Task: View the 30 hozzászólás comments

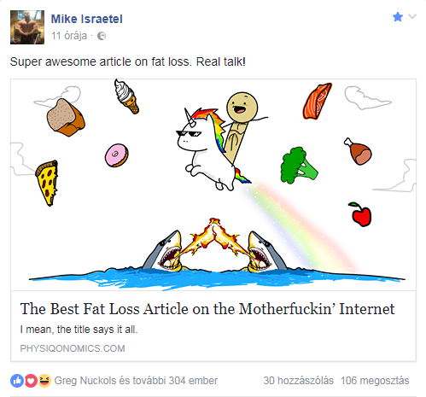Action: [x=298, y=381]
